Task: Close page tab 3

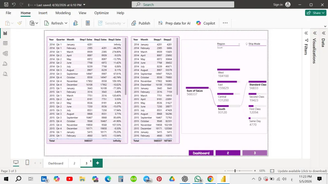Action: click(91, 161)
